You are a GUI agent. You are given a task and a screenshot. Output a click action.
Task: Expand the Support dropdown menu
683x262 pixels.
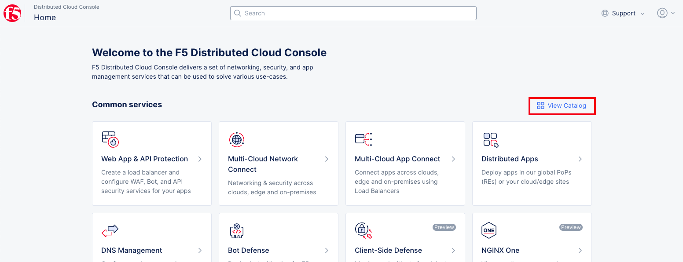623,13
